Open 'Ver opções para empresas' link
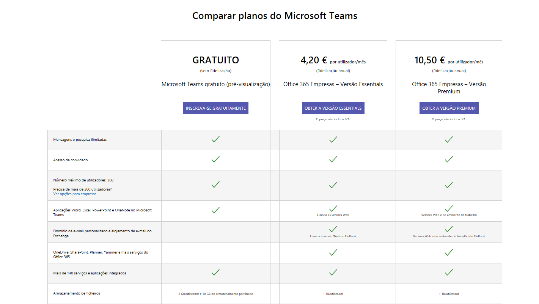 pyautogui.click(x=75, y=194)
